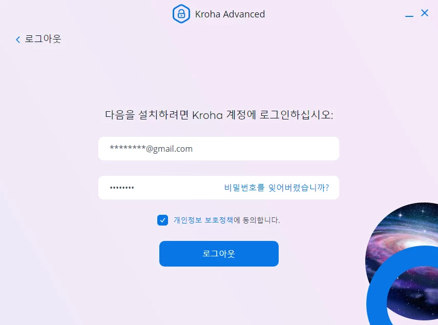Toggle the 개인정보 보호정책 agreement checkbox
This screenshot has width=438, height=325.
click(162, 220)
